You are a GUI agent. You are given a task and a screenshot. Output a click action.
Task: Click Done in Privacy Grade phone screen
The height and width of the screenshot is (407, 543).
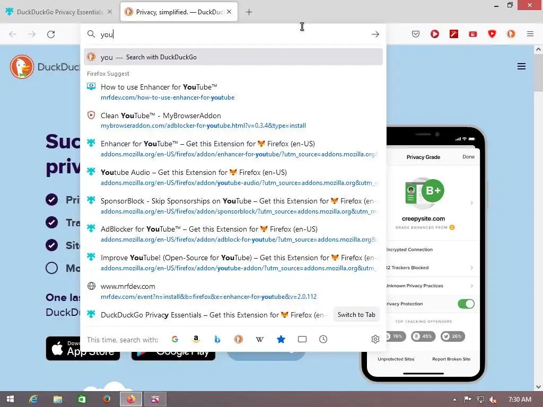click(468, 157)
